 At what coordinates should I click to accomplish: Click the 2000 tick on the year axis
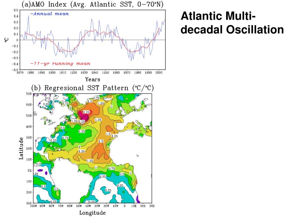159,72
